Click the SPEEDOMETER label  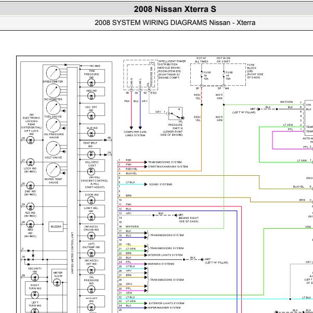coord(53,82)
